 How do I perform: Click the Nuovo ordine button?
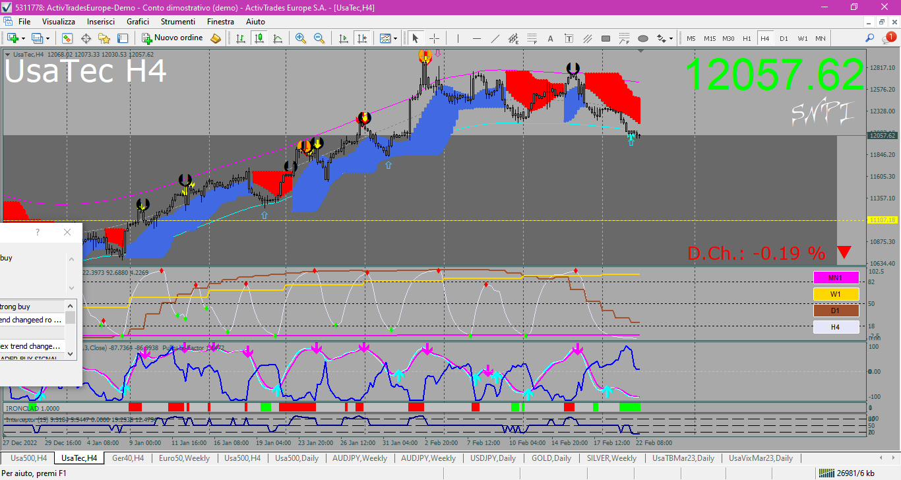(x=173, y=38)
